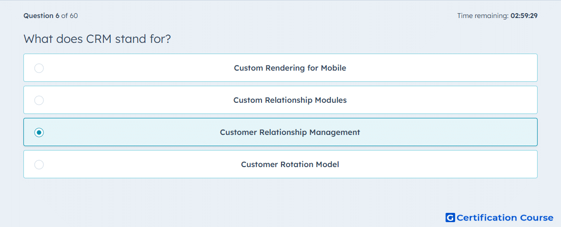Click the G logo icon beside Certification Course
Viewport: 561px width, 227px height.
pos(450,217)
